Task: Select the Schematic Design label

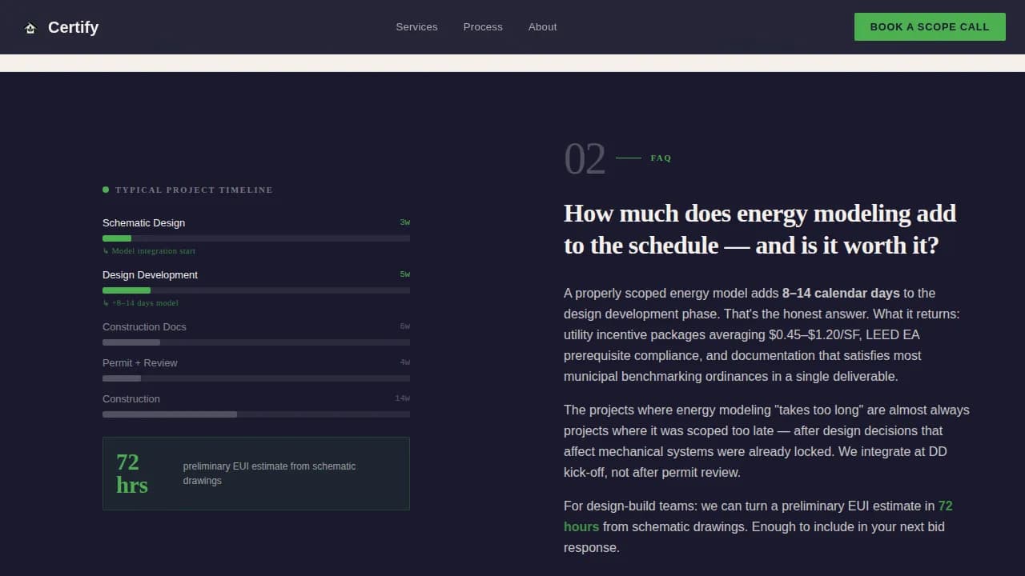Action: (143, 223)
